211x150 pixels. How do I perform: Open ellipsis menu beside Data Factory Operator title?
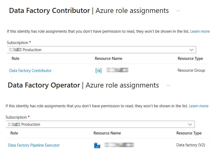coord(168,85)
